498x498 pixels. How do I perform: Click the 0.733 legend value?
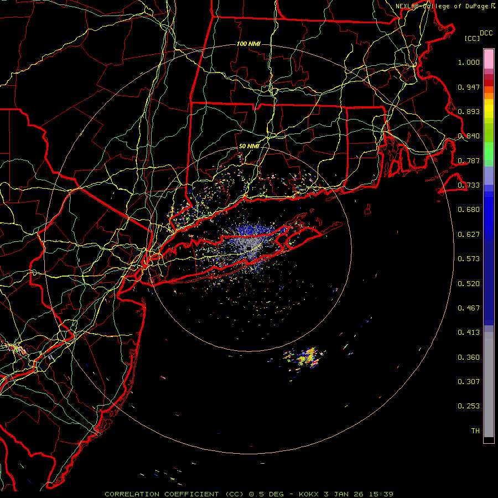point(469,185)
